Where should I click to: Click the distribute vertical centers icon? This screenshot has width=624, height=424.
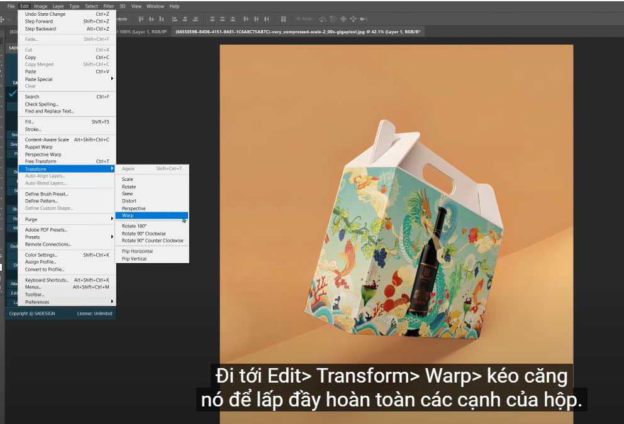click(223, 19)
